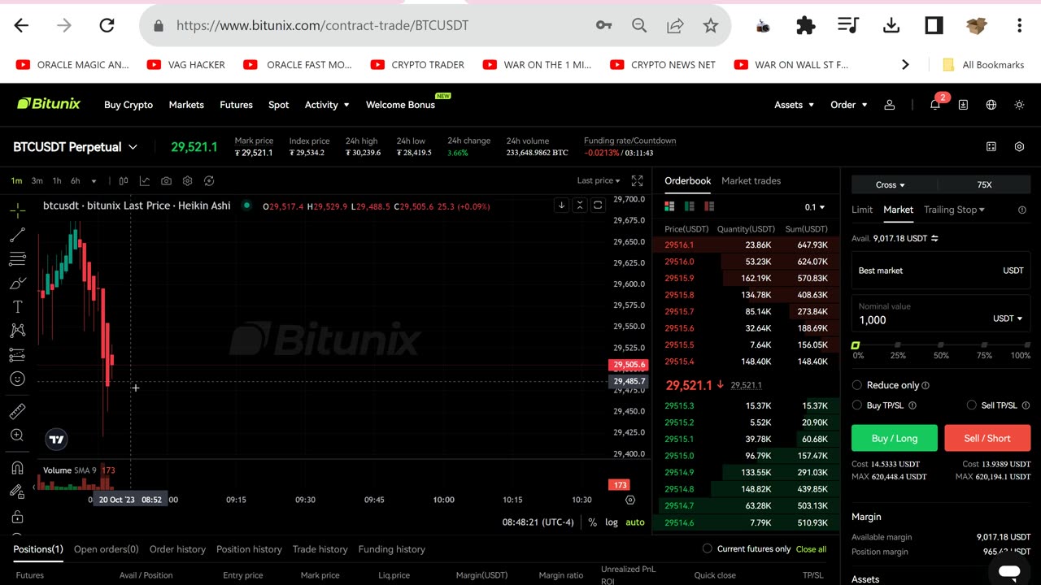
Task: Open chart settings gear in toolbar
Action: click(188, 180)
